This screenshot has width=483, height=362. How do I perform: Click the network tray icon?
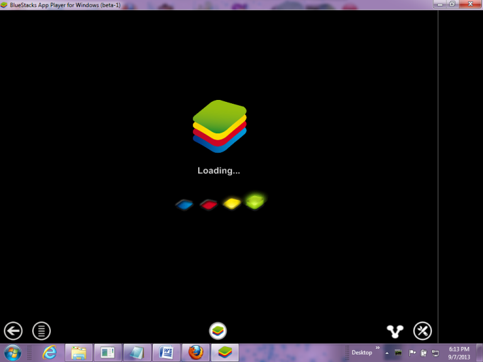pos(435,353)
